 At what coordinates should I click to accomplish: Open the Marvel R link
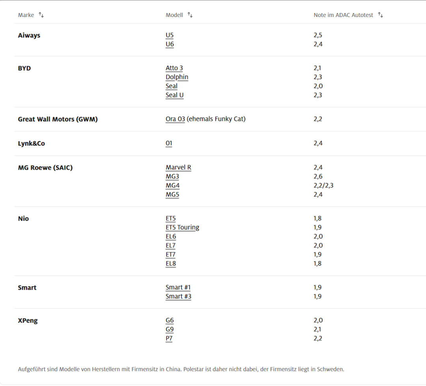178,167
